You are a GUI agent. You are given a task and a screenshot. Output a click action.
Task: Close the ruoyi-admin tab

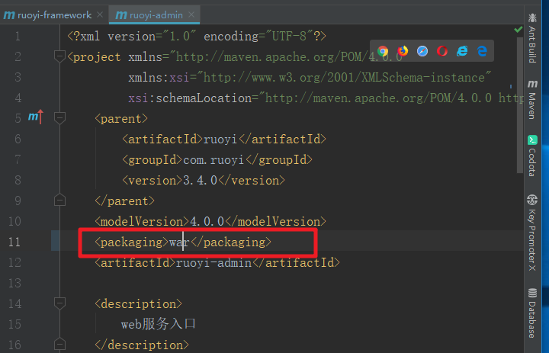[191, 14]
